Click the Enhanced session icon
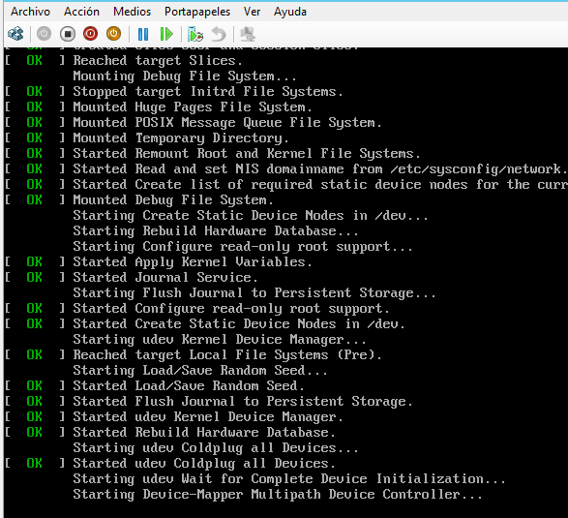Image resolution: width=568 pixels, height=518 pixels. pyautogui.click(x=248, y=34)
